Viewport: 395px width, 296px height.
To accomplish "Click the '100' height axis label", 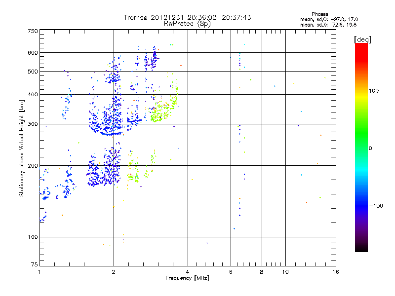I will [33, 237].
